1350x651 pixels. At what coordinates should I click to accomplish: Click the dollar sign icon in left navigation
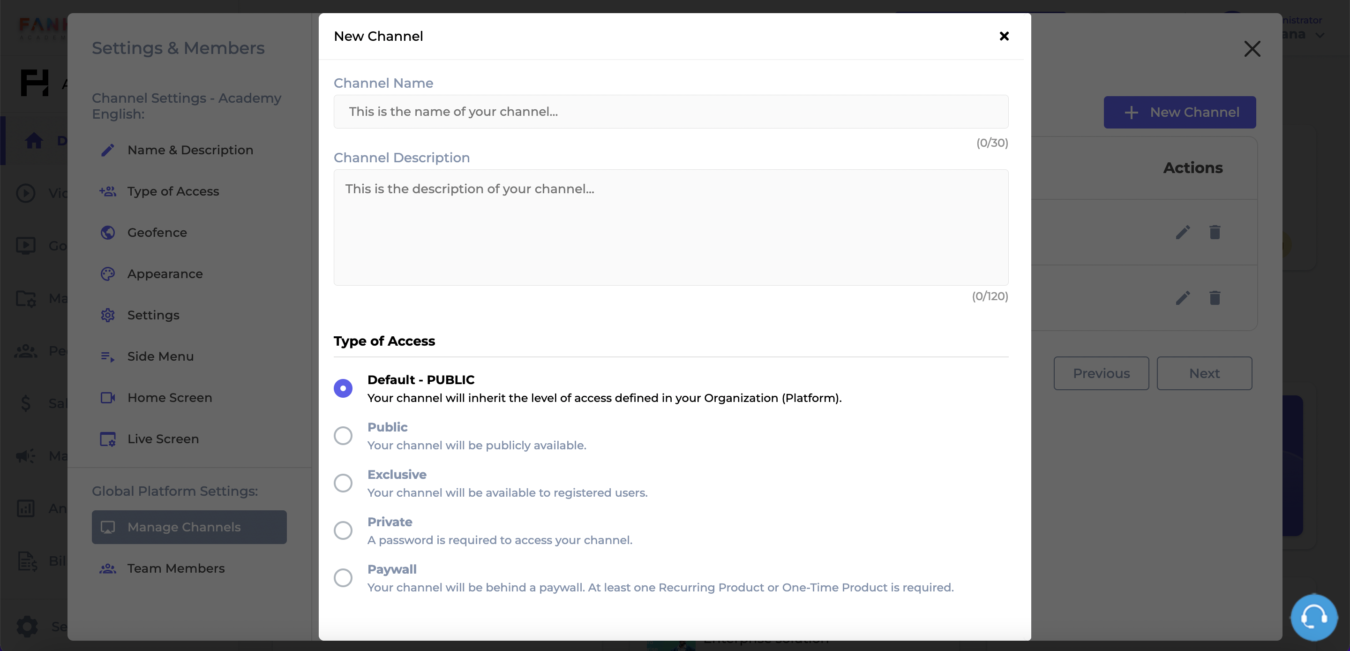click(26, 403)
